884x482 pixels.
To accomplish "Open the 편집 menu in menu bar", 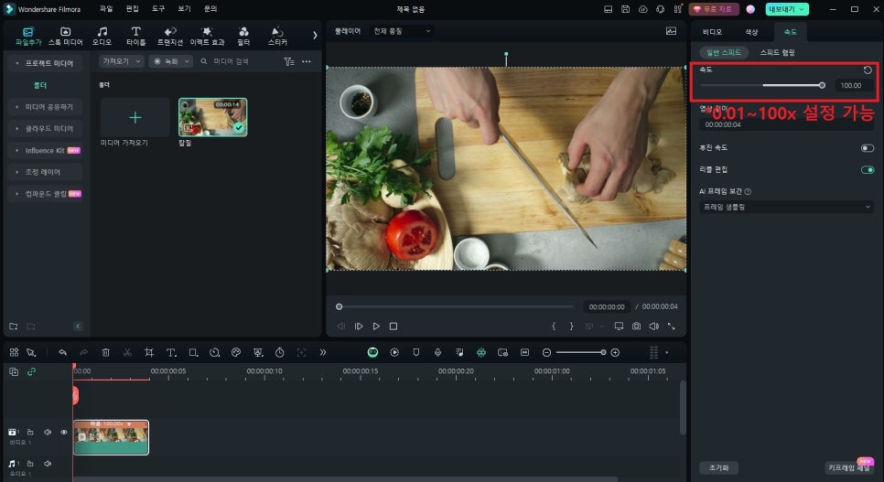I will click(x=133, y=8).
